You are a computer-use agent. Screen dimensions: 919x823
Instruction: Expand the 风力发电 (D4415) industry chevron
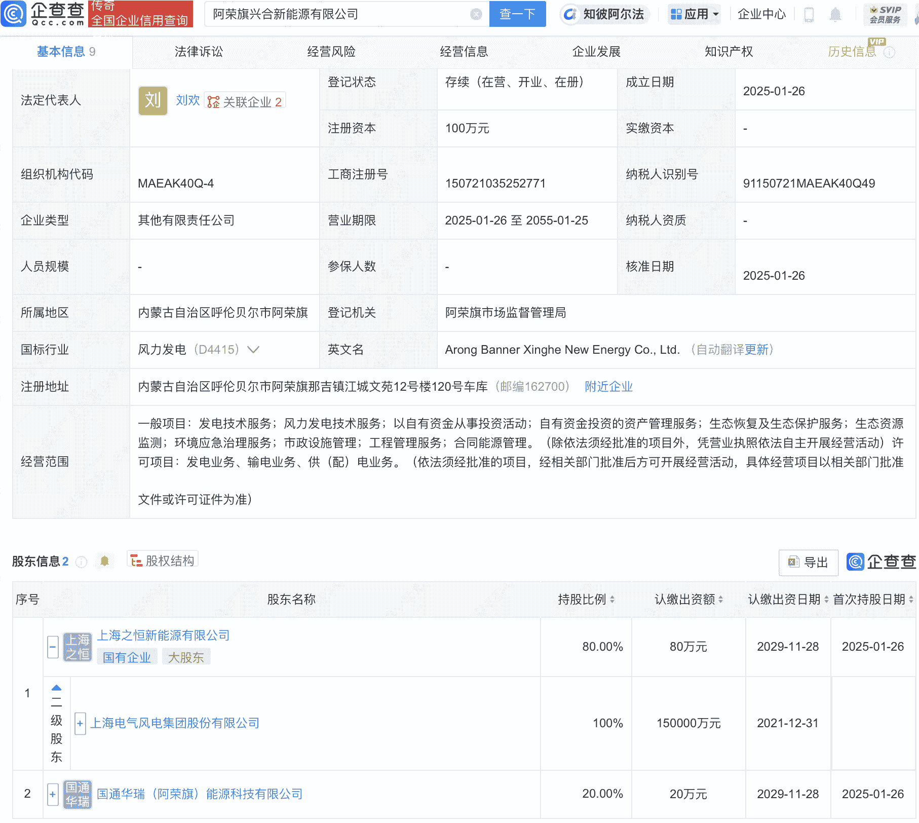(253, 350)
